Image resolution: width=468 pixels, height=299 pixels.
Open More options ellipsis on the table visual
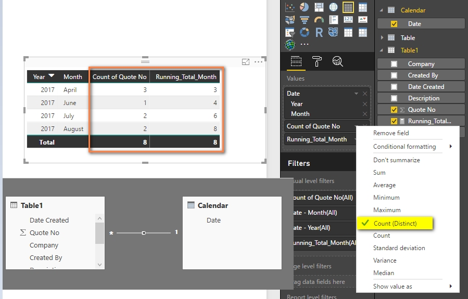(258, 62)
